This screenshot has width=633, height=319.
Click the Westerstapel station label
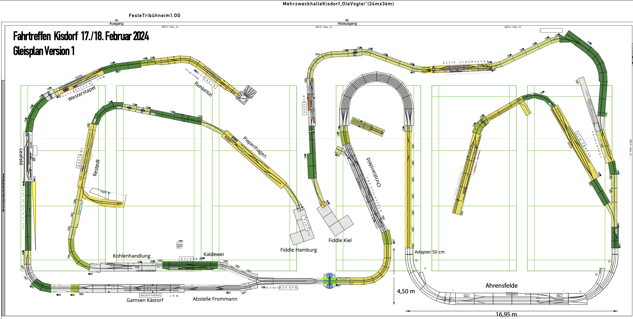(82, 94)
